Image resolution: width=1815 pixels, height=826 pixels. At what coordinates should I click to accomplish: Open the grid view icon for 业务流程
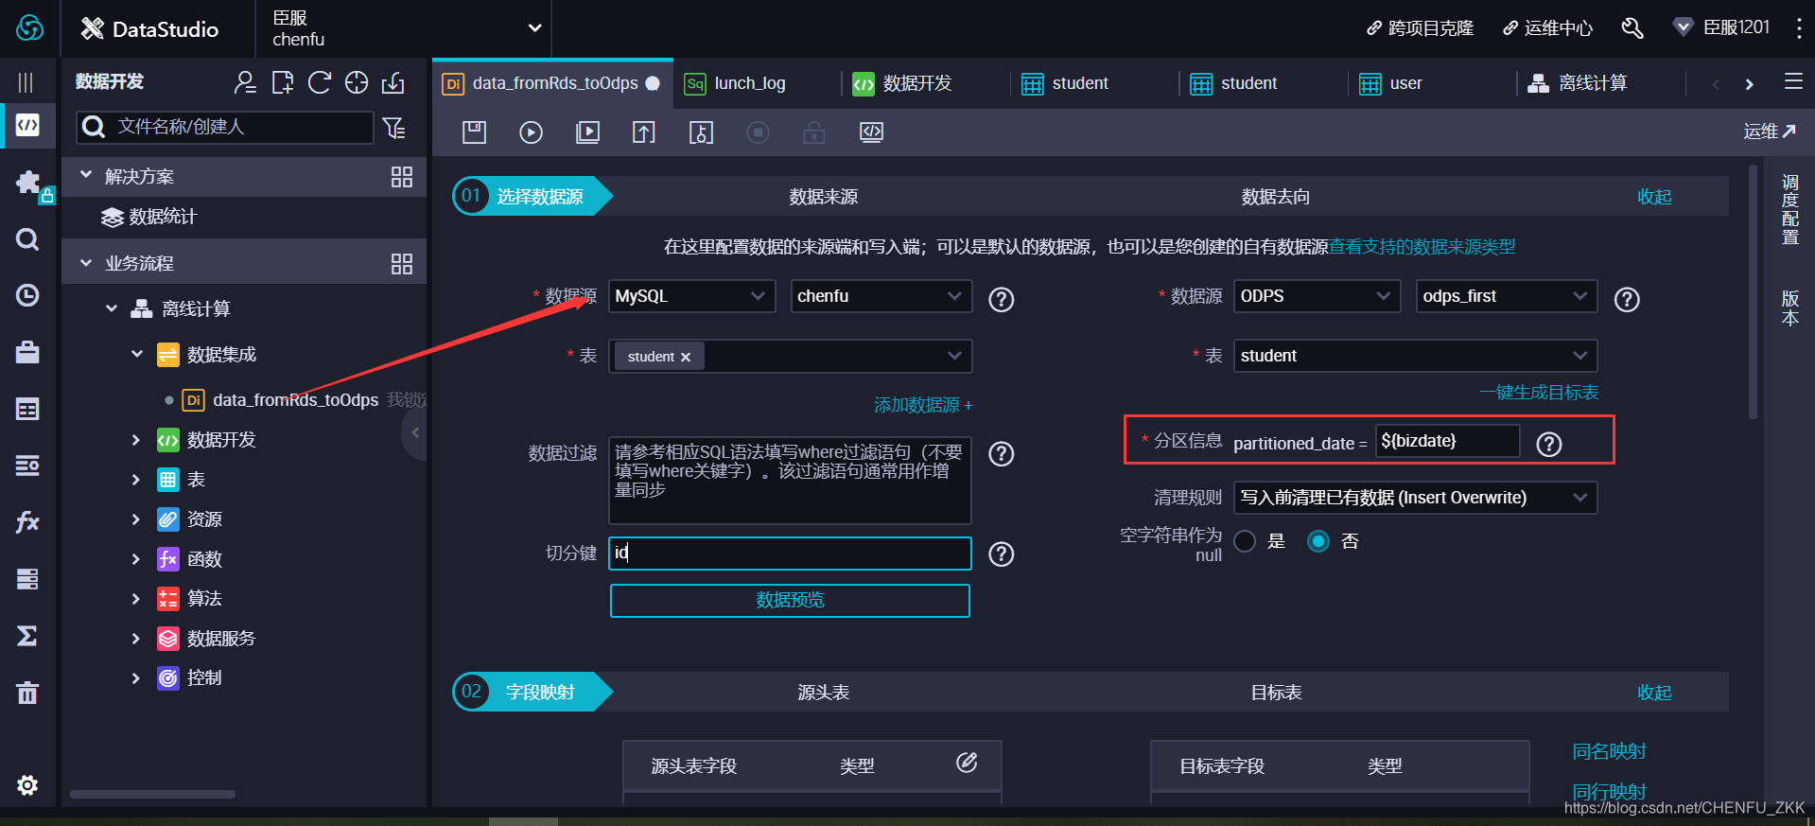402,264
